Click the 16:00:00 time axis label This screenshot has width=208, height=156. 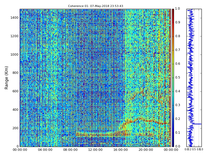click(x=121, y=150)
